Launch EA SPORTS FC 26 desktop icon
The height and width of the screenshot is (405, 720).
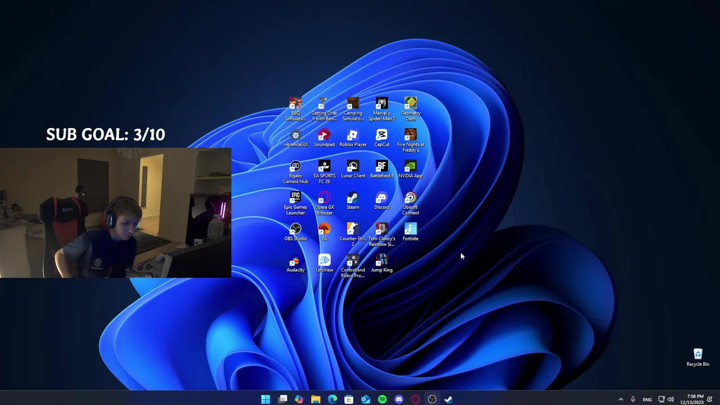point(324,172)
